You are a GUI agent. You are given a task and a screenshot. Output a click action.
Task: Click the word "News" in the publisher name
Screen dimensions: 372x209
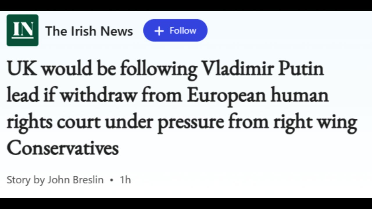(x=119, y=31)
